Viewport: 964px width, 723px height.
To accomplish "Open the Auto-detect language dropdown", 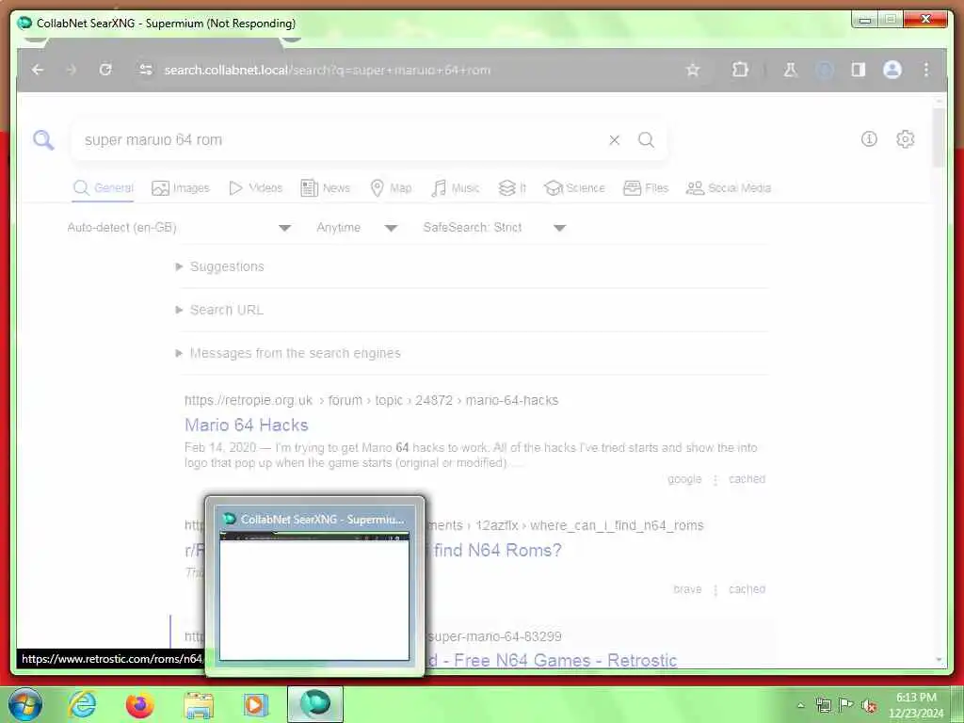I will click(x=179, y=228).
